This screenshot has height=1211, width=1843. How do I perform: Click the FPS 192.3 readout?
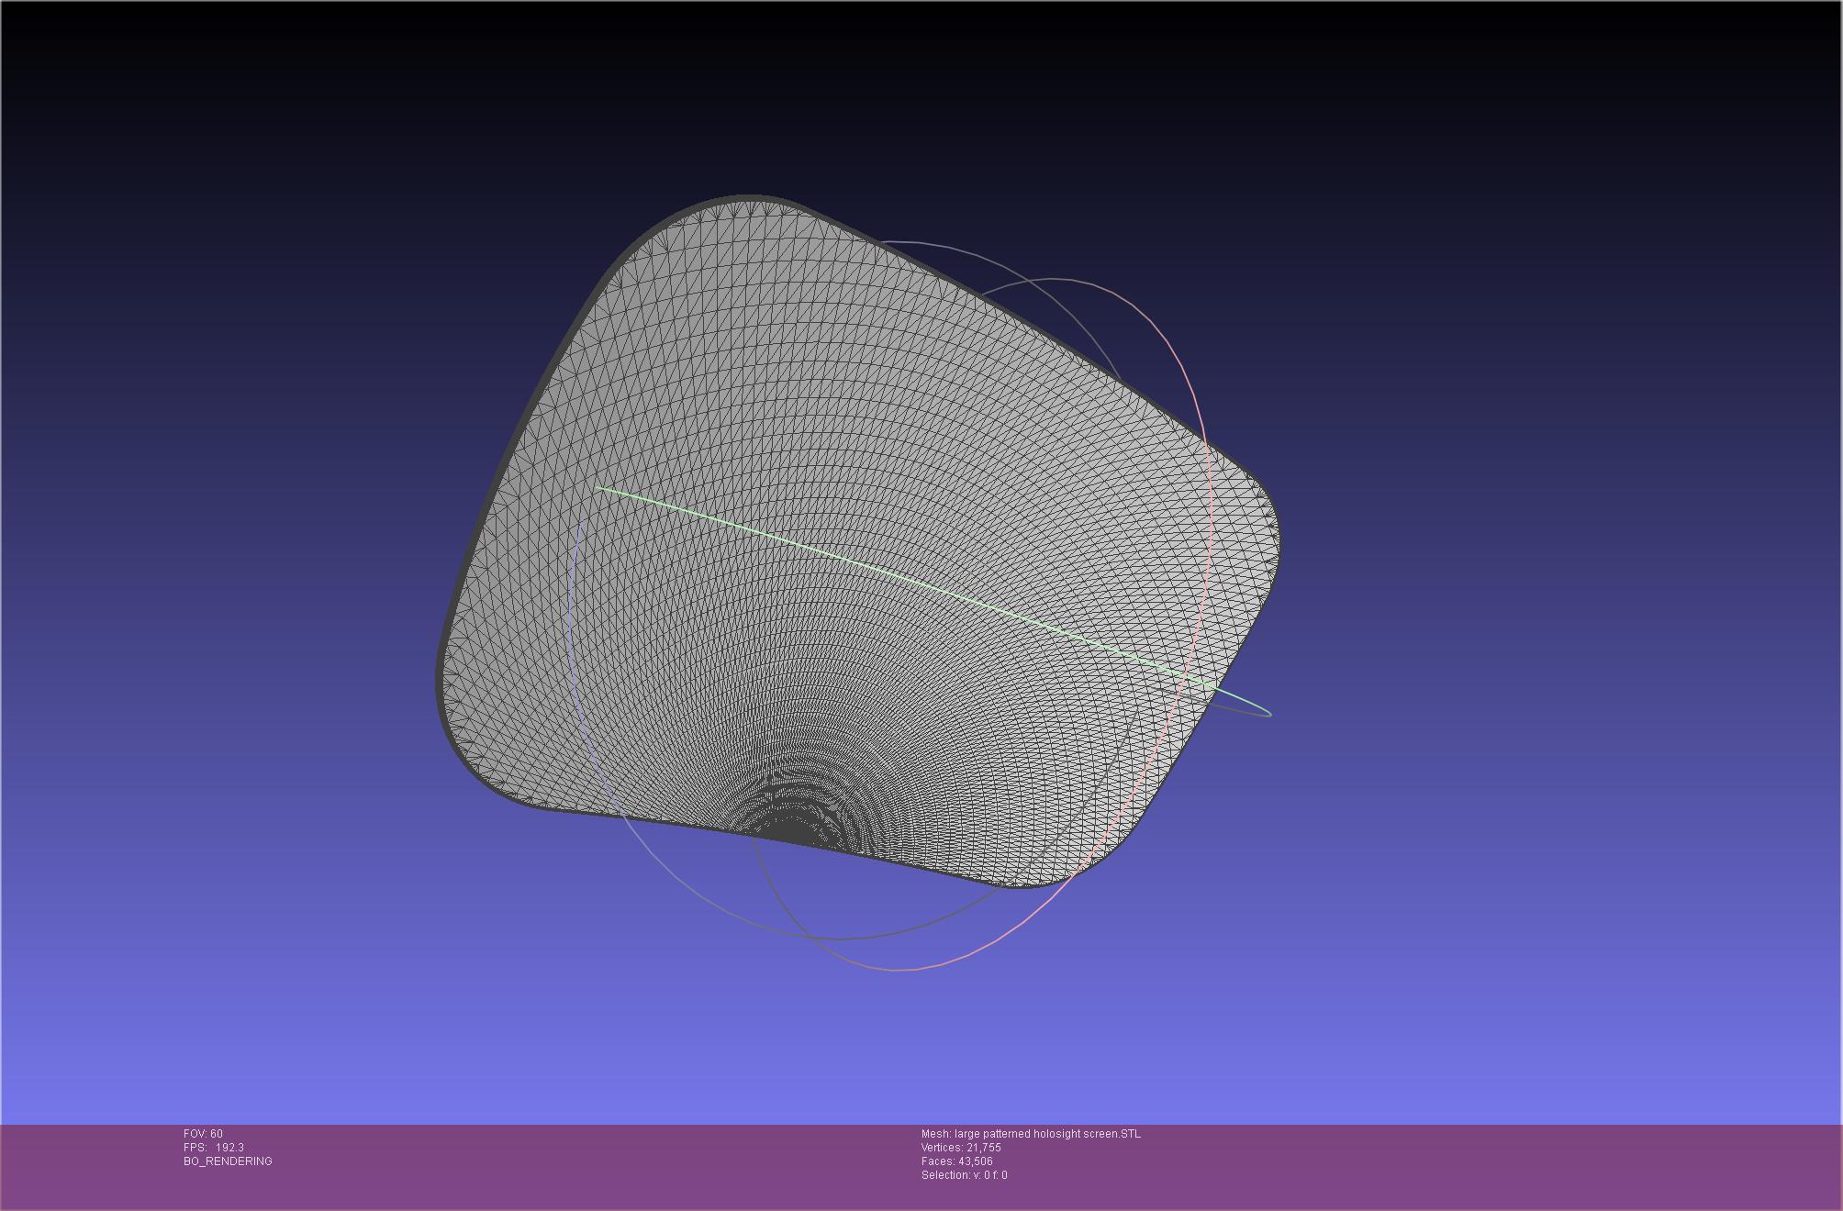pyautogui.click(x=213, y=1148)
